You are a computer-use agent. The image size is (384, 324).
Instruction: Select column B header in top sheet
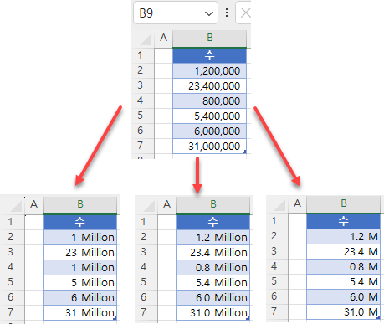coord(210,38)
